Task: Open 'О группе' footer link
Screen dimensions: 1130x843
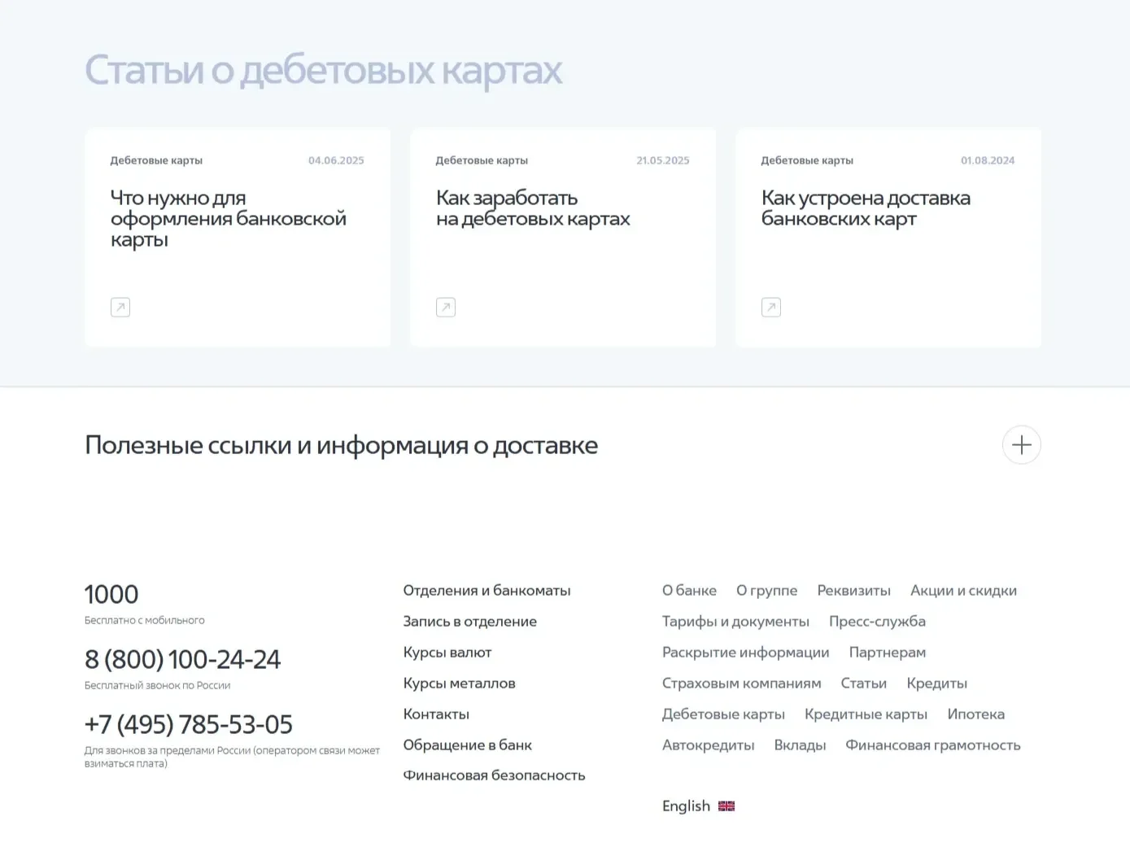Action: click(x=766, y=591)
